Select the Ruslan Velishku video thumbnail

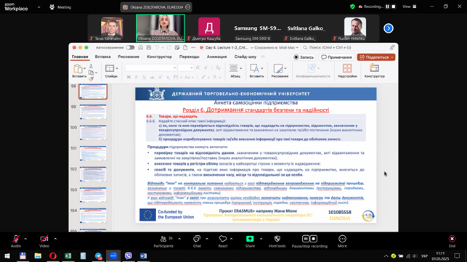pos(355,28)
